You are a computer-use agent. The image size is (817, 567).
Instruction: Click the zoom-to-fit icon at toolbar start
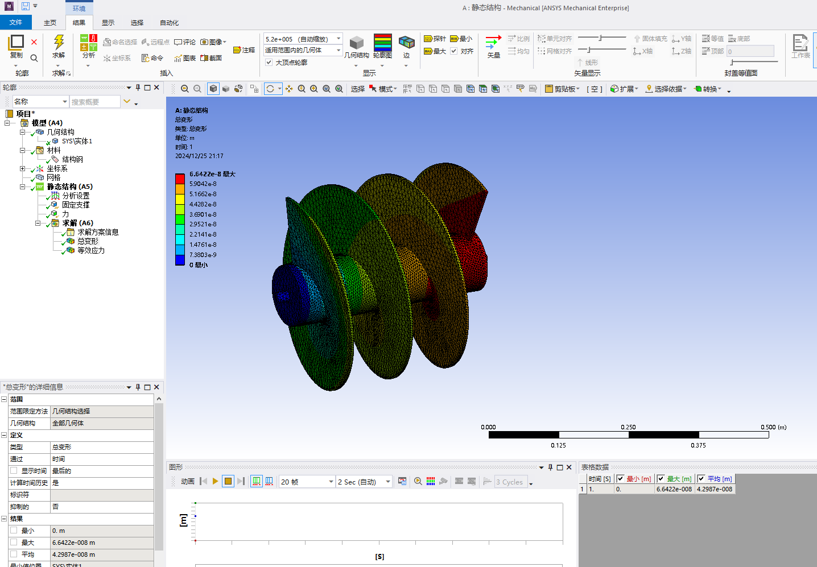pyautogui.click(x=185, y=89)
